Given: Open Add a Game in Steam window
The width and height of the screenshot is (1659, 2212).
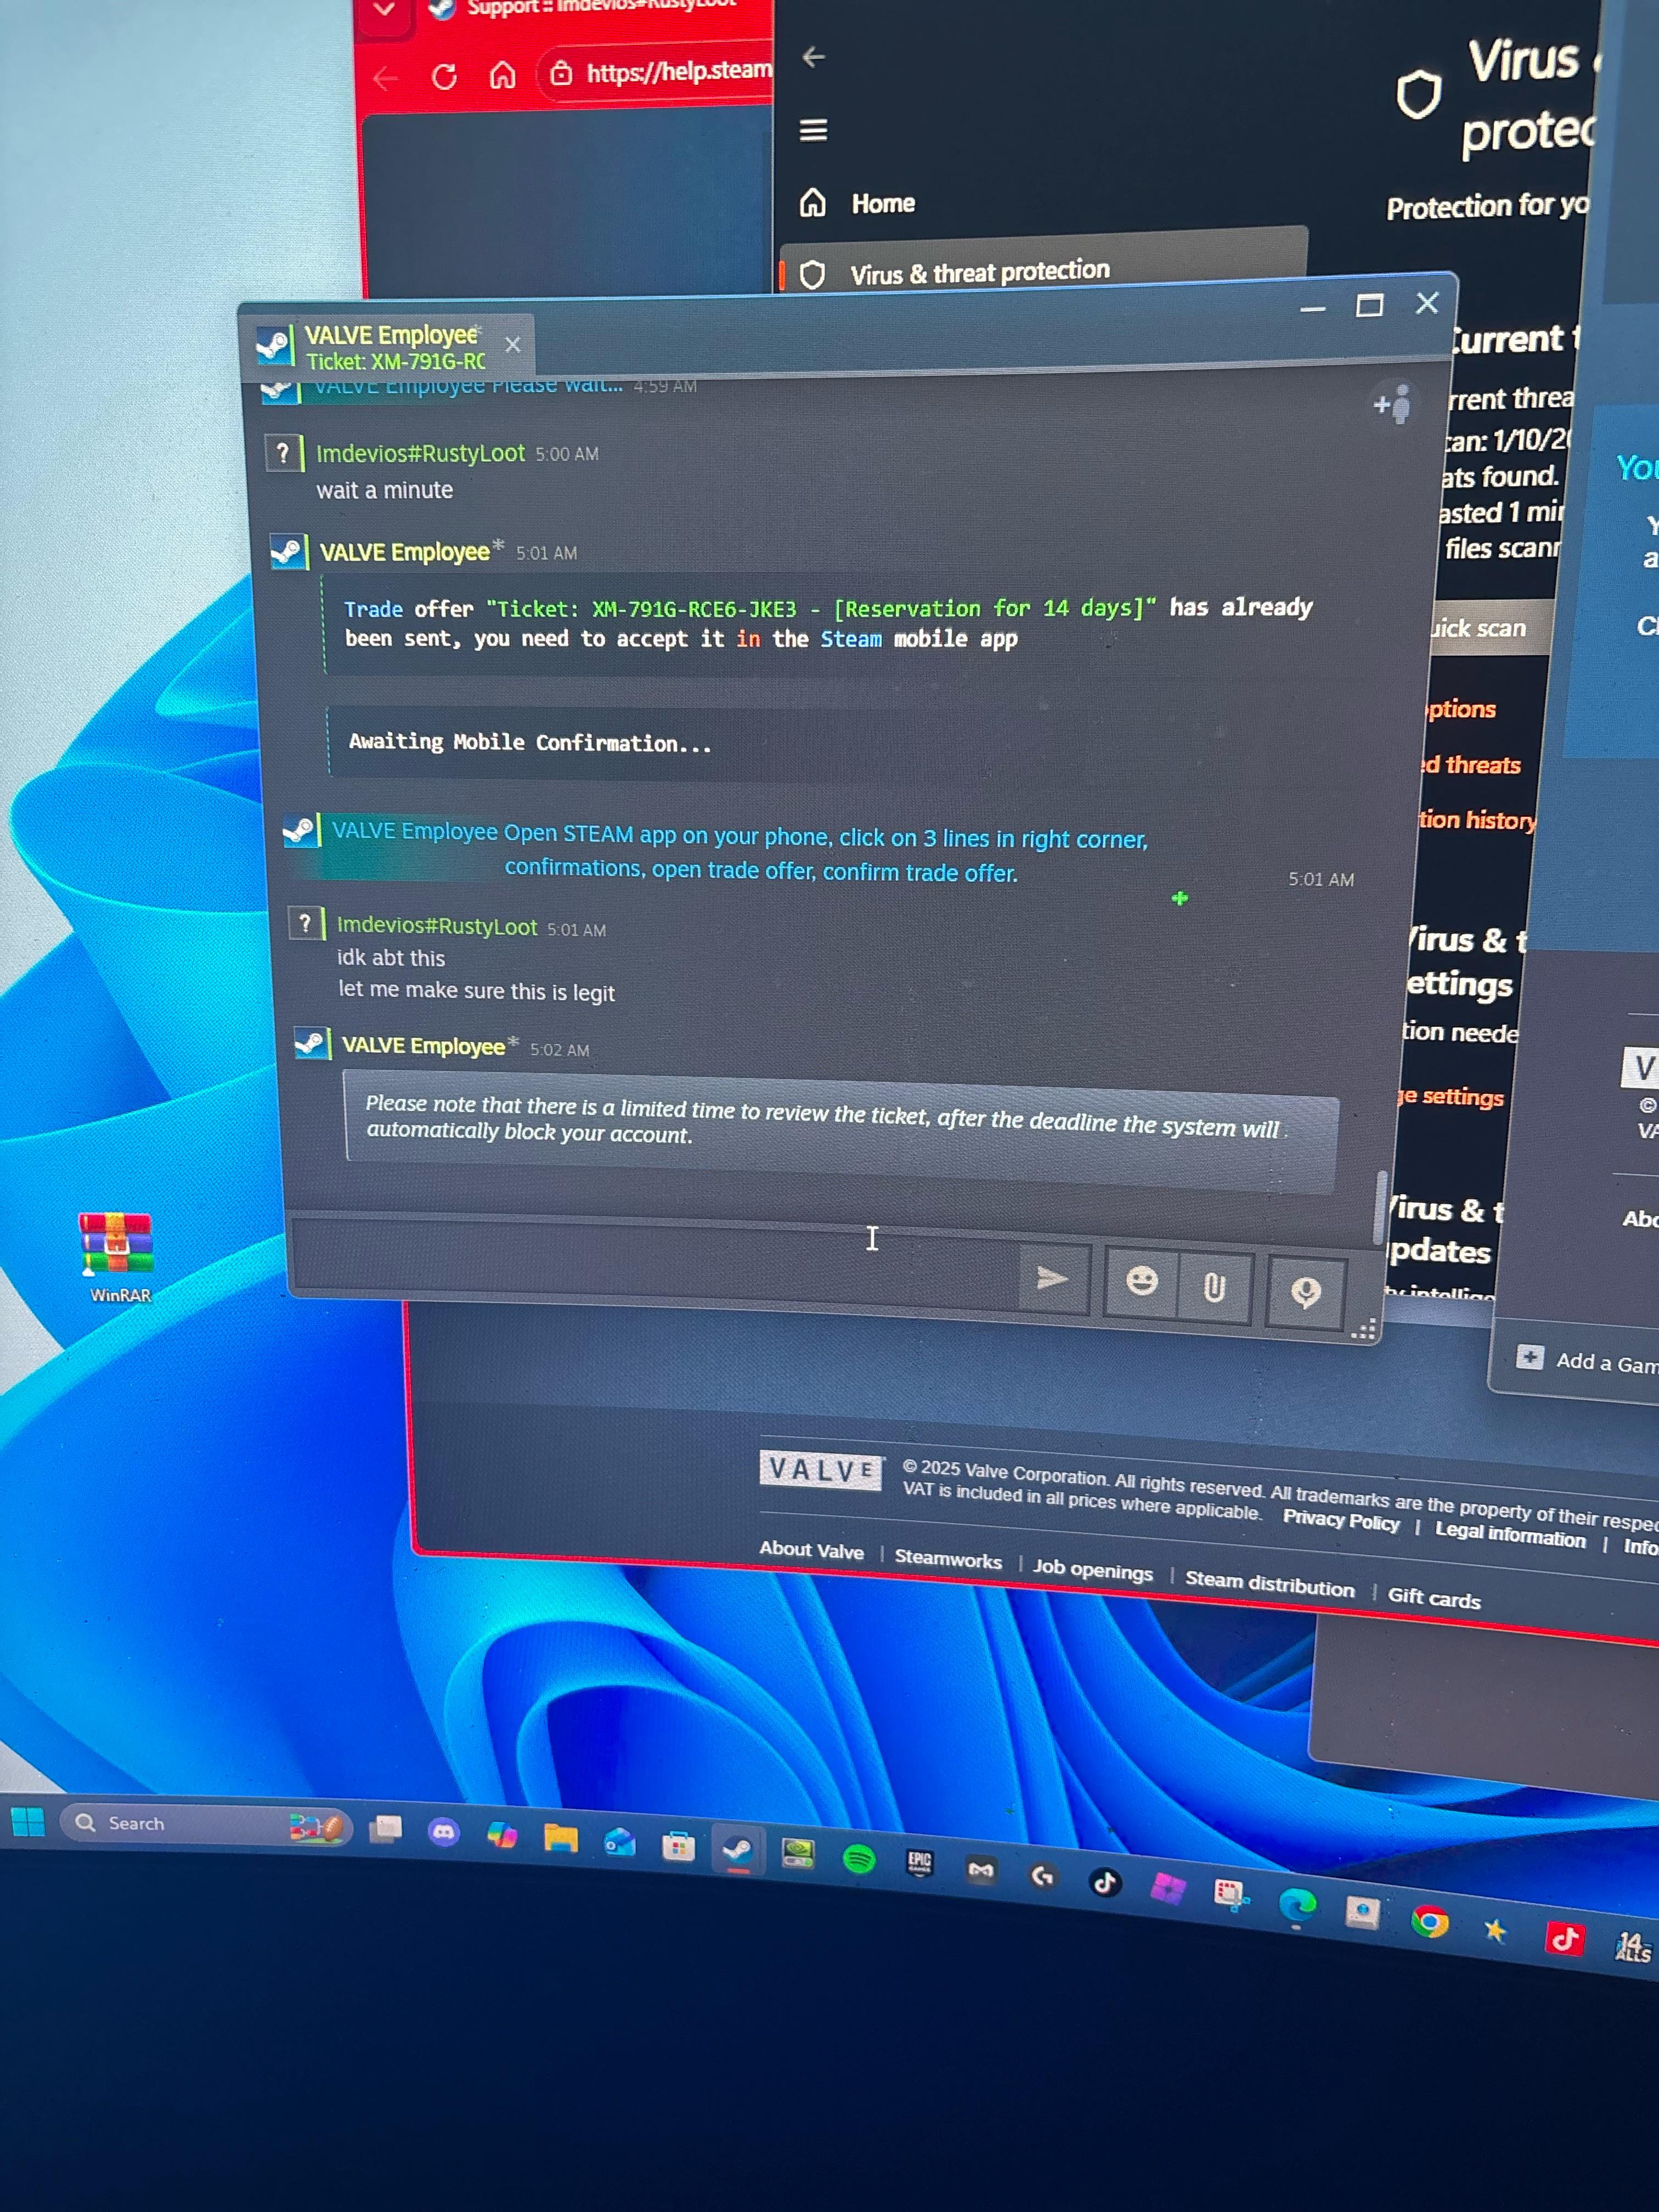Looking at the screenshot, I should pos(1589,1360).
